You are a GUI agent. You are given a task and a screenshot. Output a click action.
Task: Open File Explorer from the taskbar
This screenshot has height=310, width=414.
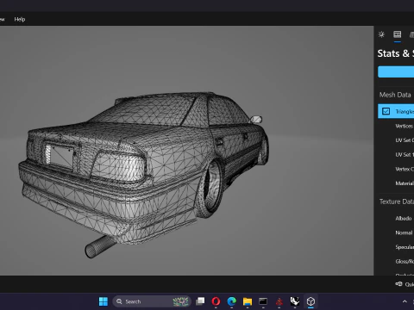point(248,301)
